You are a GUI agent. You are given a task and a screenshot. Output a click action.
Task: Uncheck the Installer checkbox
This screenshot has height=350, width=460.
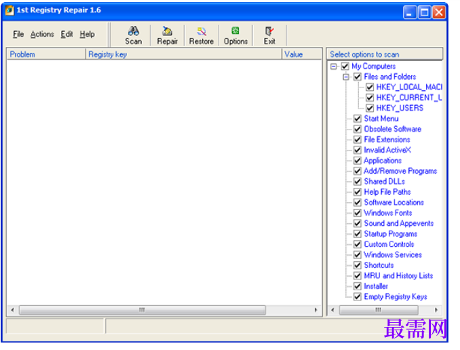[x=358, y=286]
